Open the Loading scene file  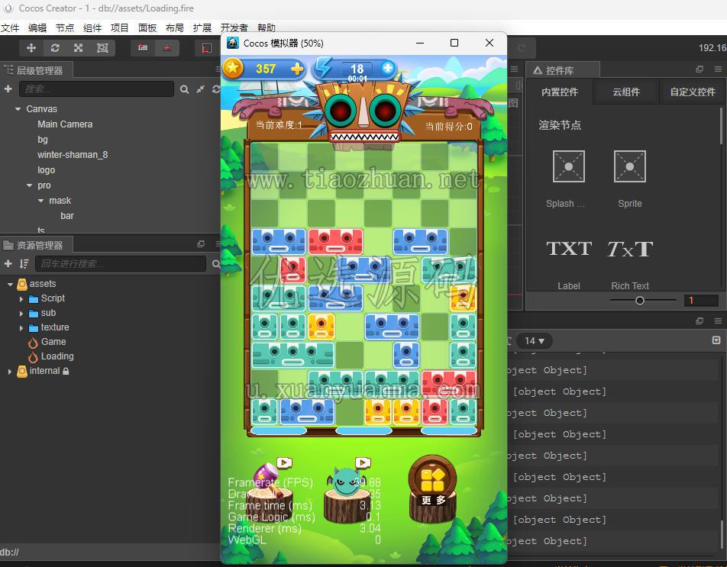point(57,356)
